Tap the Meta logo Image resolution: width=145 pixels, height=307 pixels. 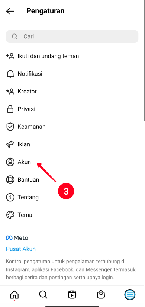click(17, 238)
